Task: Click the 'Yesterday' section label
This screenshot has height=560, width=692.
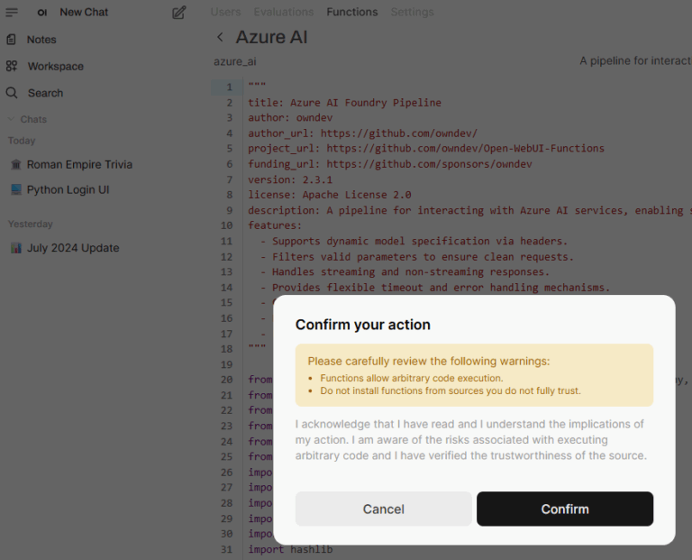Action: click(30, 224)
